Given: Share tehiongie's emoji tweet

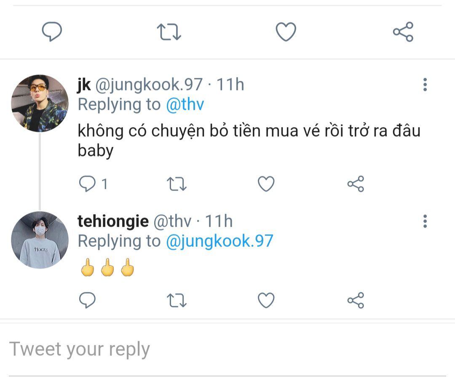Looking at the screenshot, I should [x=356, y=300].
